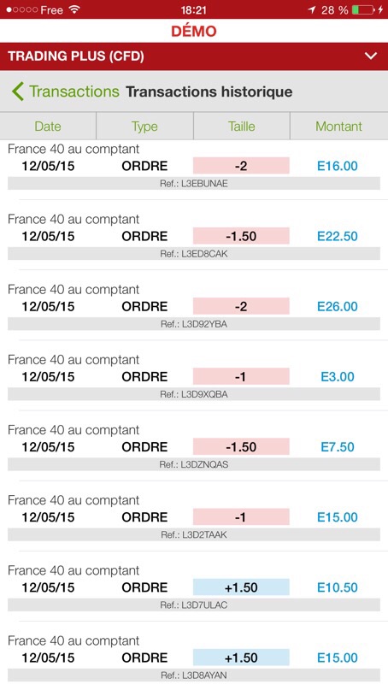This screenshot has width=388, height=690.
Task: Open transaction Ref. L3D8AYAN
Action: click(x=194, y=675)
